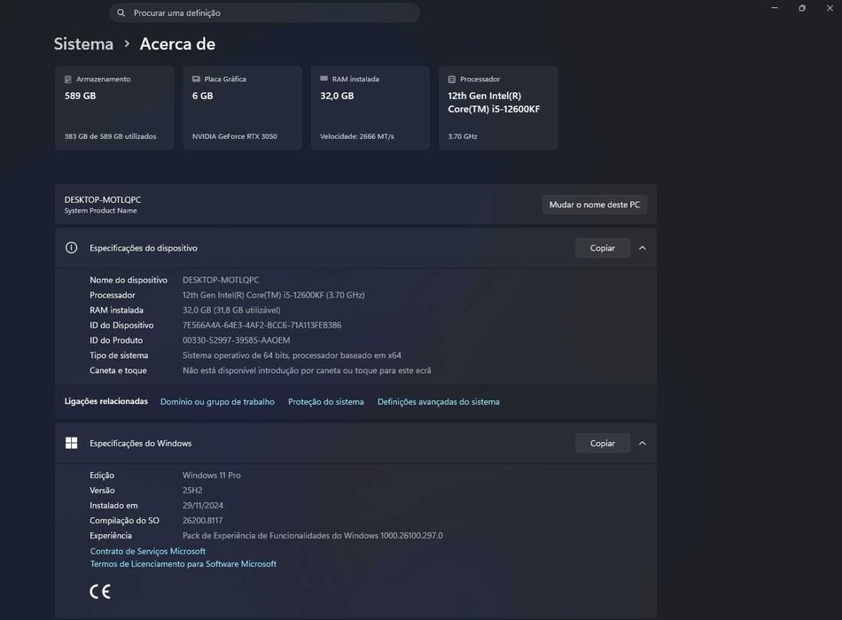Select the Caneta e toque value text
Image resolution: width=842 pixels, height=620 pixels.
pyautogui.click(x=307, y=370)
